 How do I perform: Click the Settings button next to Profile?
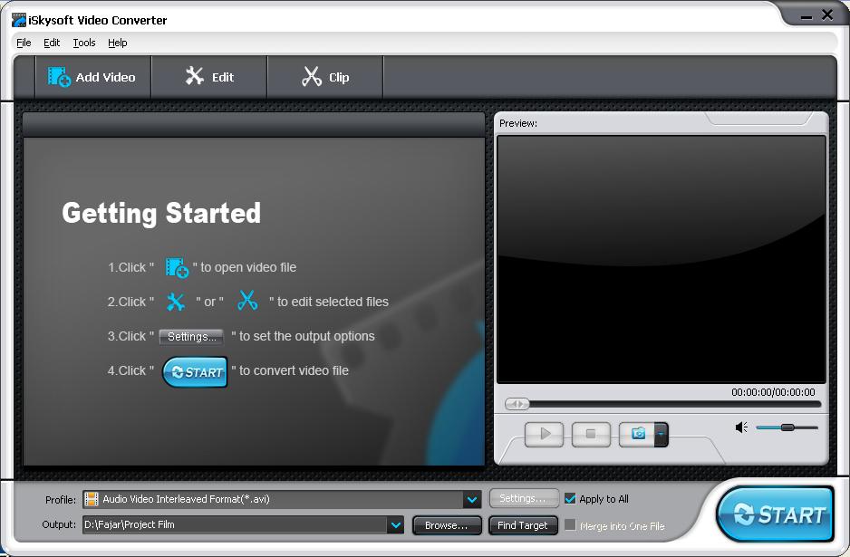[x=523, y=498]
